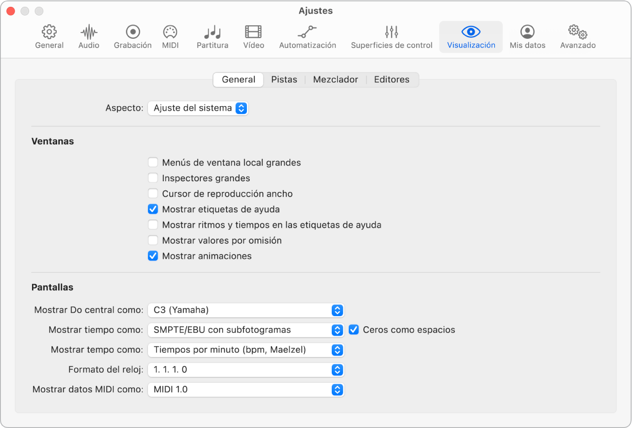This screenshot has height=428, width=632.
Task: Open the Mostrar Do central como menu
Action: [x=246, y=310]
